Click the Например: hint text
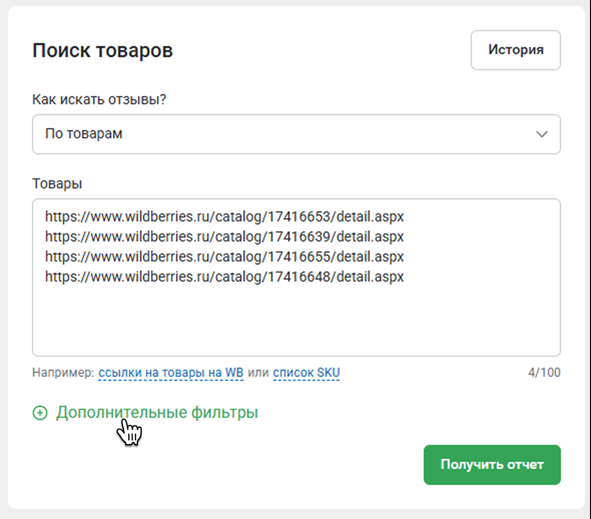This screenshot has width=591, height=519. pyautogui.click(x=63, y=373)
